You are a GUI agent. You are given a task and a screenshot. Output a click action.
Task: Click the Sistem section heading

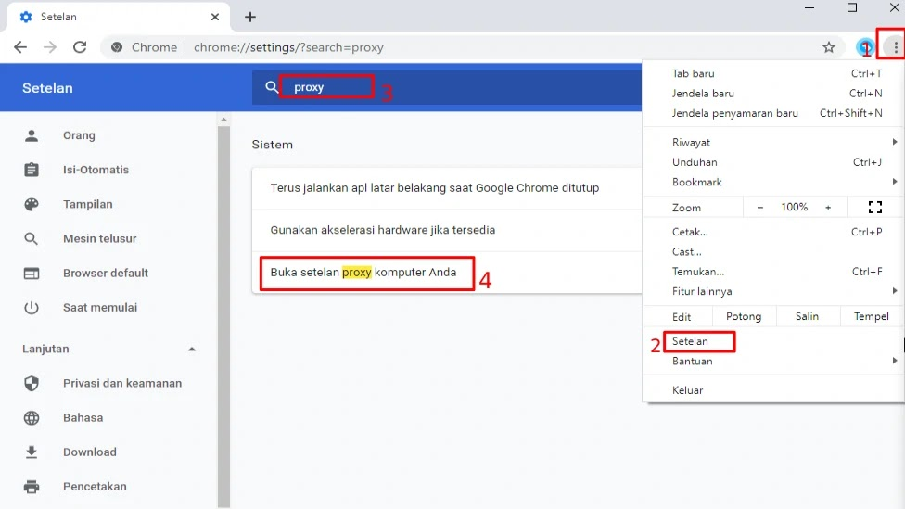272,145
